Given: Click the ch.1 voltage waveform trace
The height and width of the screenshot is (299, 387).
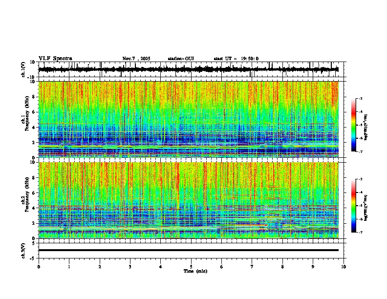Looking at the screenshot, I should click(188, 69).
